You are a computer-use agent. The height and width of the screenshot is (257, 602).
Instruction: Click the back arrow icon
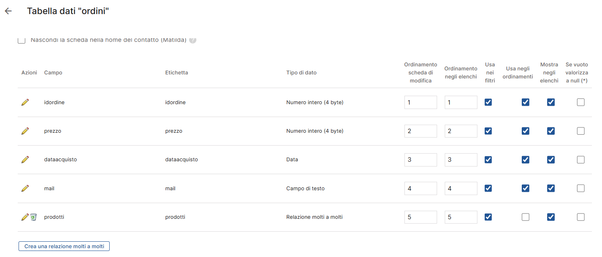coord(8,11)
